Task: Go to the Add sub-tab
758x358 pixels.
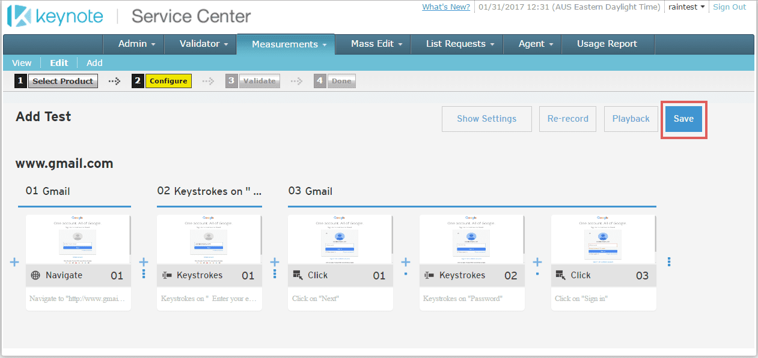Action: (94, 63)
